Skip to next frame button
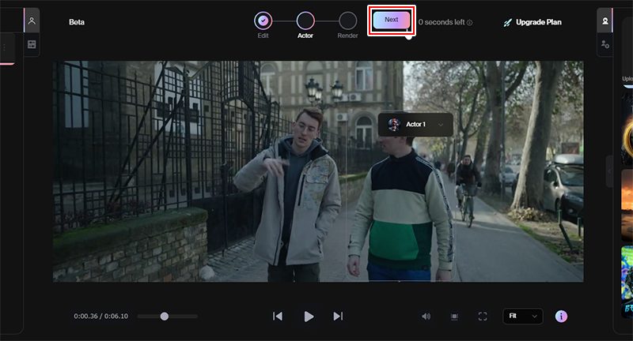Screen dimensions: 633x341 coord(338,316)
